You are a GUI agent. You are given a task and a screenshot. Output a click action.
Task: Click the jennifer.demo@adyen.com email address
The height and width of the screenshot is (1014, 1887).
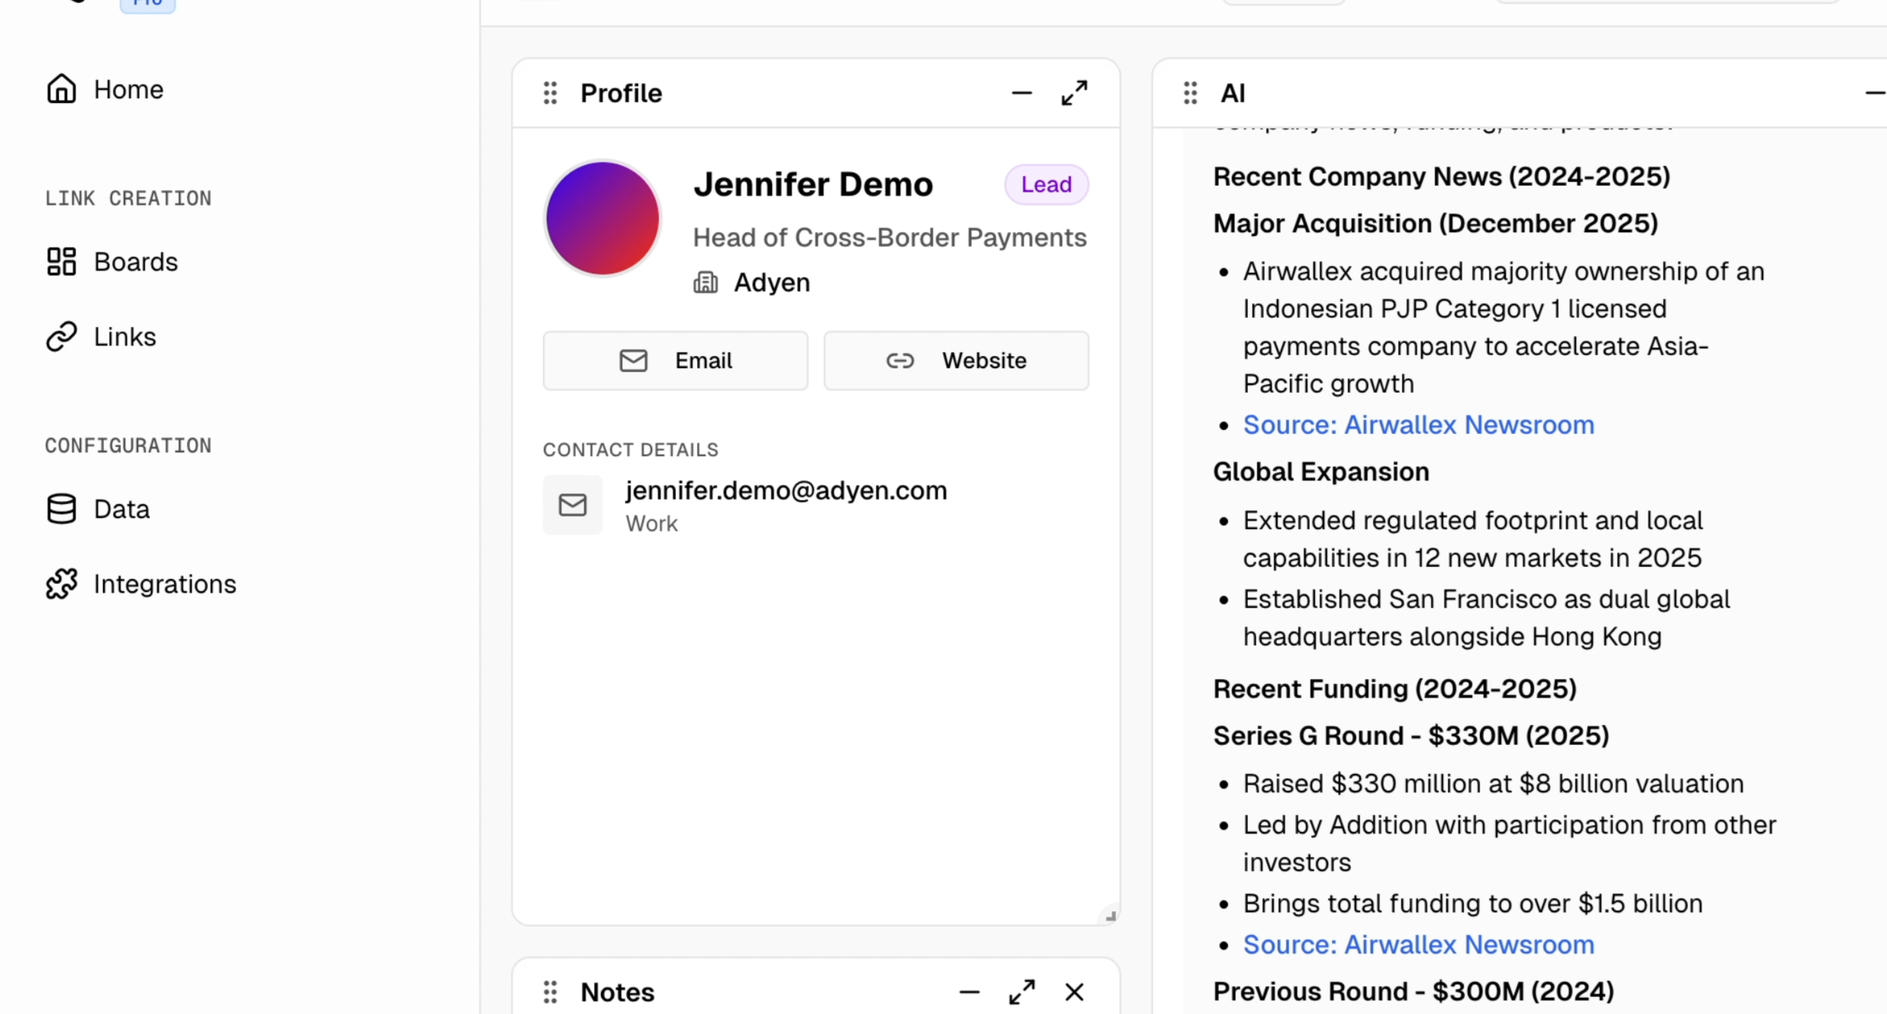pos(785,490)
